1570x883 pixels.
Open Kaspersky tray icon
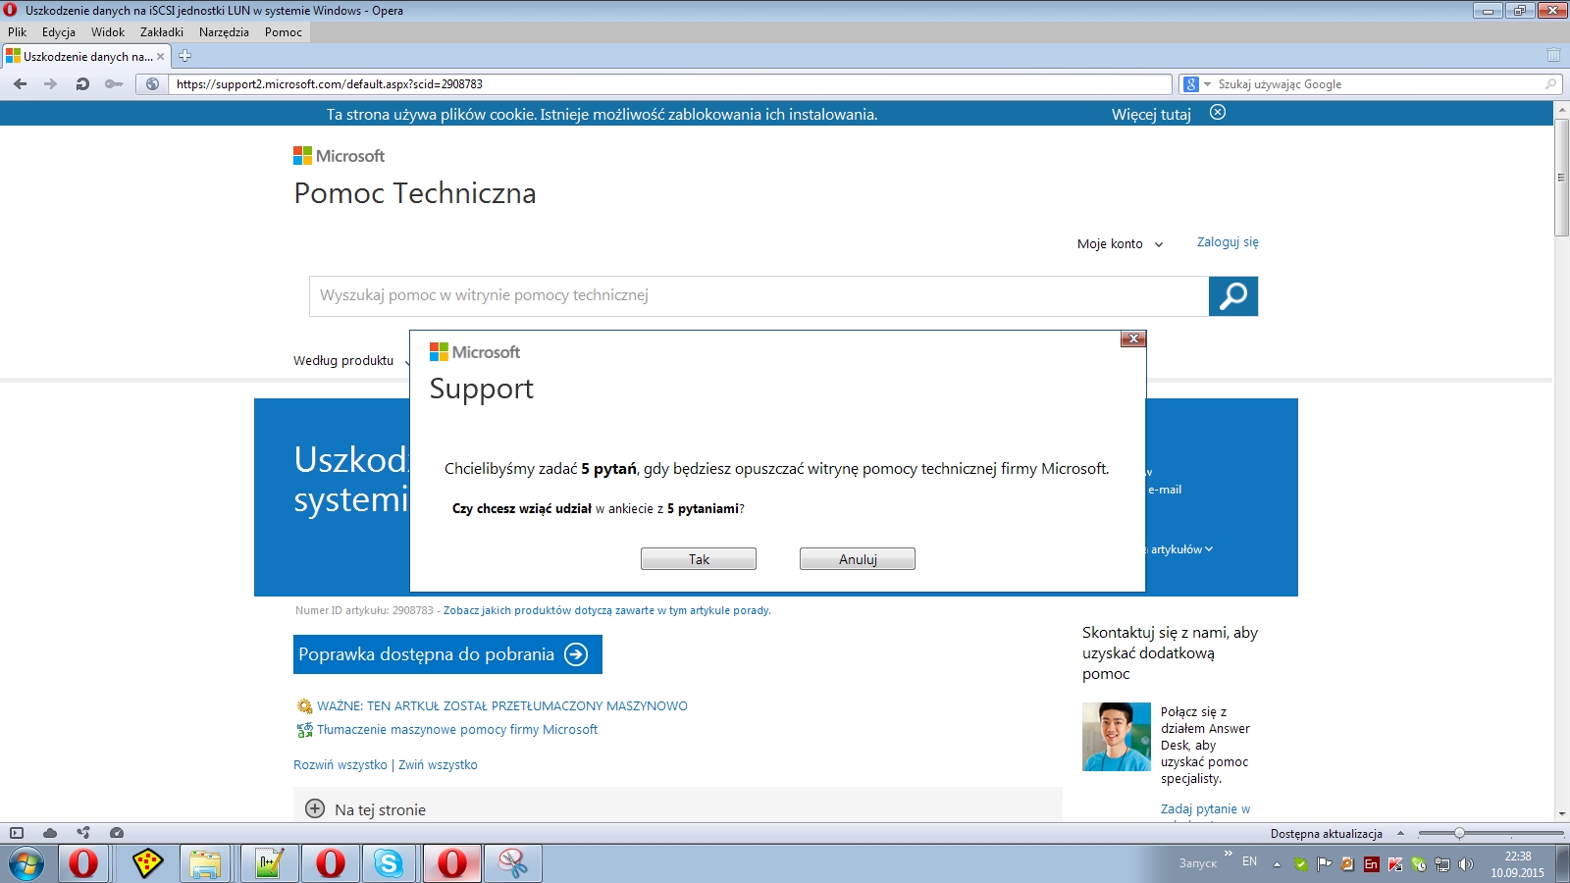pyautogui.click(x=1395, y=864)
